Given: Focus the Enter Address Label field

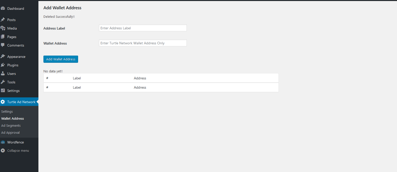Looking at the screenshot, I should click(x=143, y=28).
